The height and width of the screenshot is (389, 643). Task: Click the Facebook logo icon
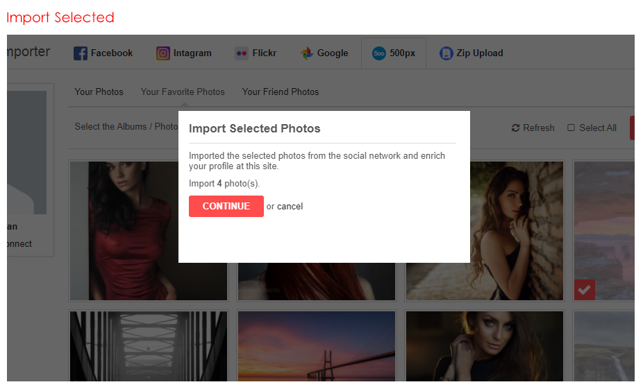click(81, 53)
